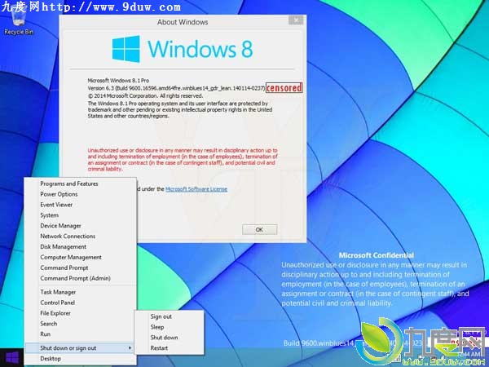Open Device Manager
Image resolution: width=489 pixels, height=367 pixels.
tap(80, 226)
